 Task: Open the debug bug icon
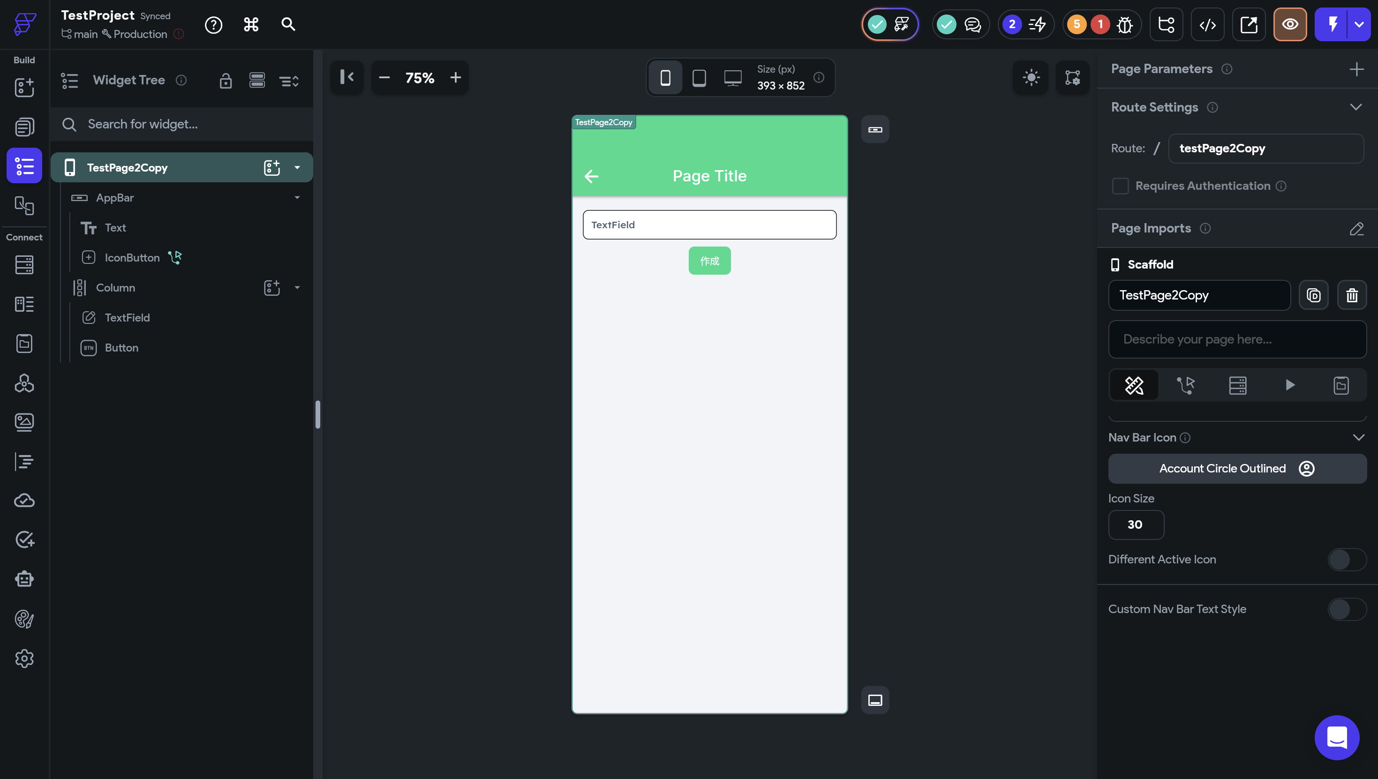point(1124,25)
